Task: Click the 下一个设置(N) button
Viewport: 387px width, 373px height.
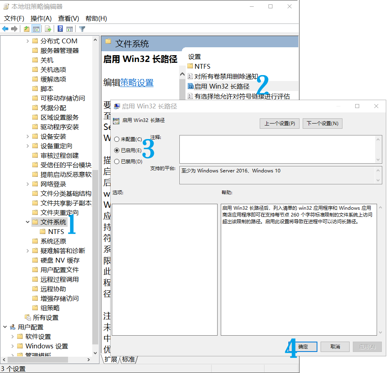Action: point(322,123)
